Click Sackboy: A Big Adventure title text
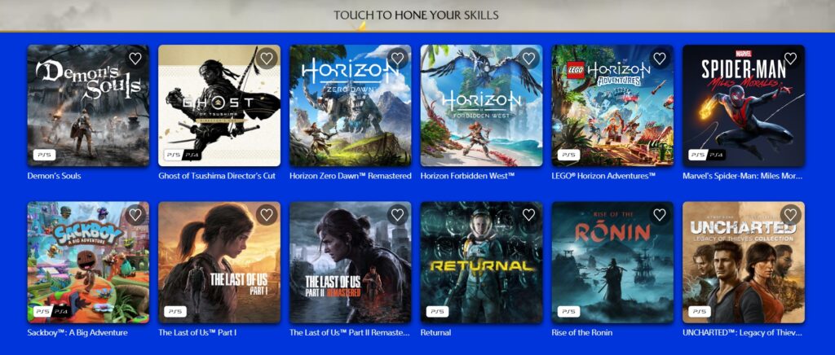The width and height of the screenshot is (835, 355). (77, 333)
